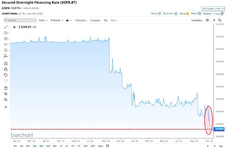Choose the arc pattern tool
227x150 pixels.
[6, 44]
